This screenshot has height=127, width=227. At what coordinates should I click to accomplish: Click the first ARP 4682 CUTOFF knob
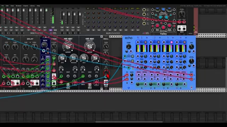[x=68, y=46]
